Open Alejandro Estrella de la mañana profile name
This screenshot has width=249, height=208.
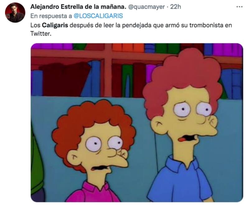click(78, 7)
